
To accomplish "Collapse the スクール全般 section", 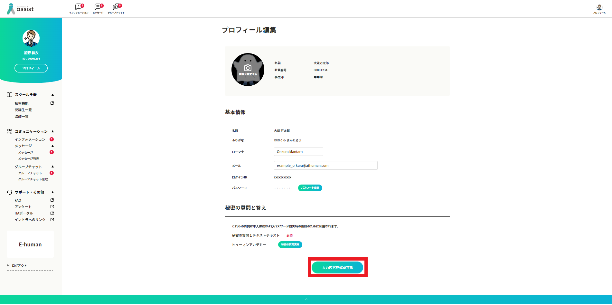I will click(x=52, y=95).
